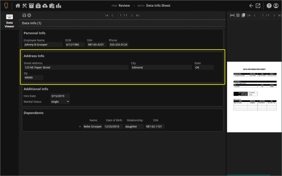Click the Street Address input field
This screenshot has height=176, width=282.
(x=76, y=68)
